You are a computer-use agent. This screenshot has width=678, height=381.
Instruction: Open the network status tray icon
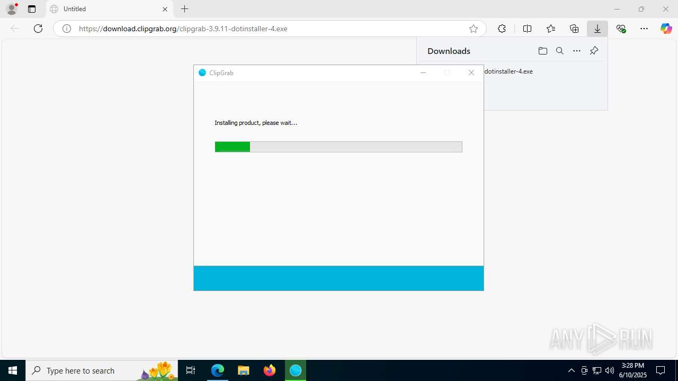point(597,370)
